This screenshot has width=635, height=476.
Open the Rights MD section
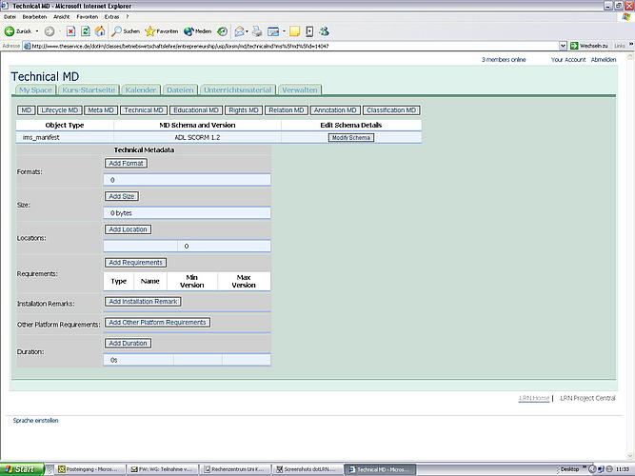tap(244, 110)
